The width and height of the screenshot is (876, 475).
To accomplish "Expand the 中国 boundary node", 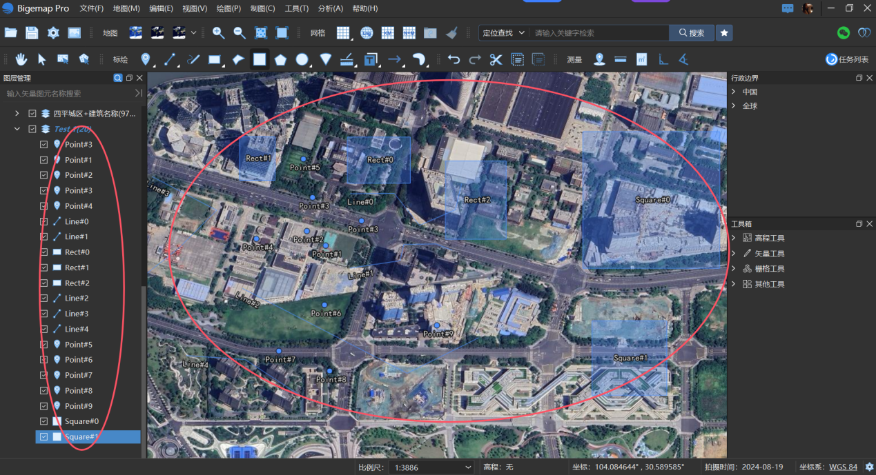I will coord(734,92).
